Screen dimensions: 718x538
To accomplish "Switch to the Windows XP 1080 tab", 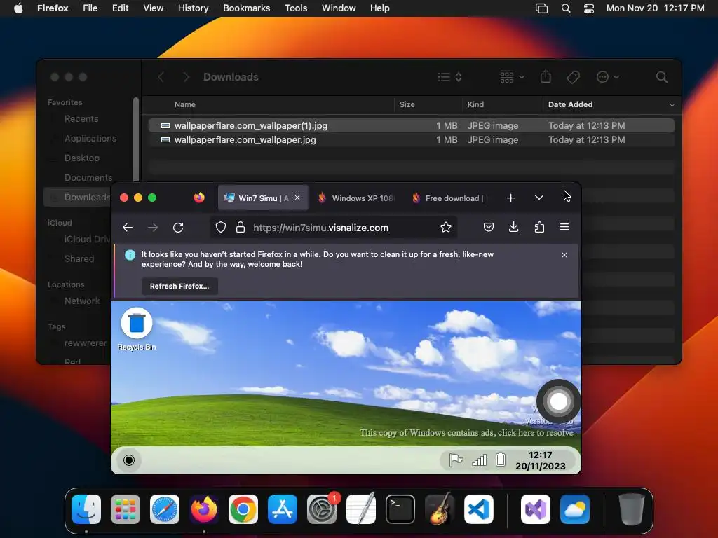I will 355,198.
